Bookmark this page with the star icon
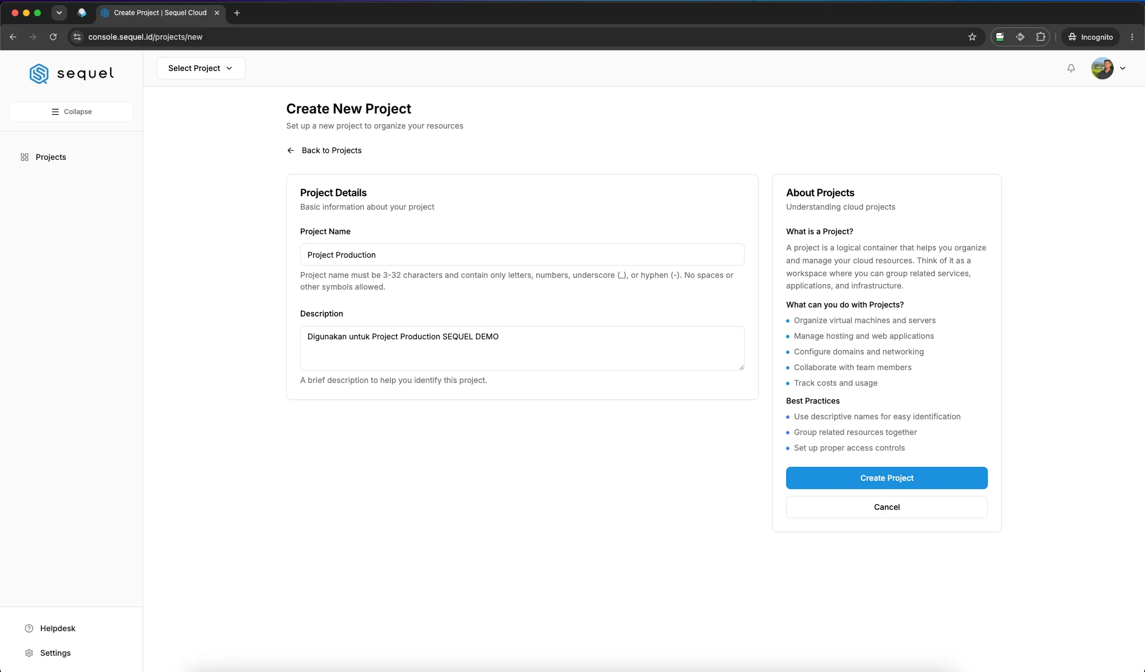Image resolution: width=1145 pixels, height=672 pixels. [972, 37]
